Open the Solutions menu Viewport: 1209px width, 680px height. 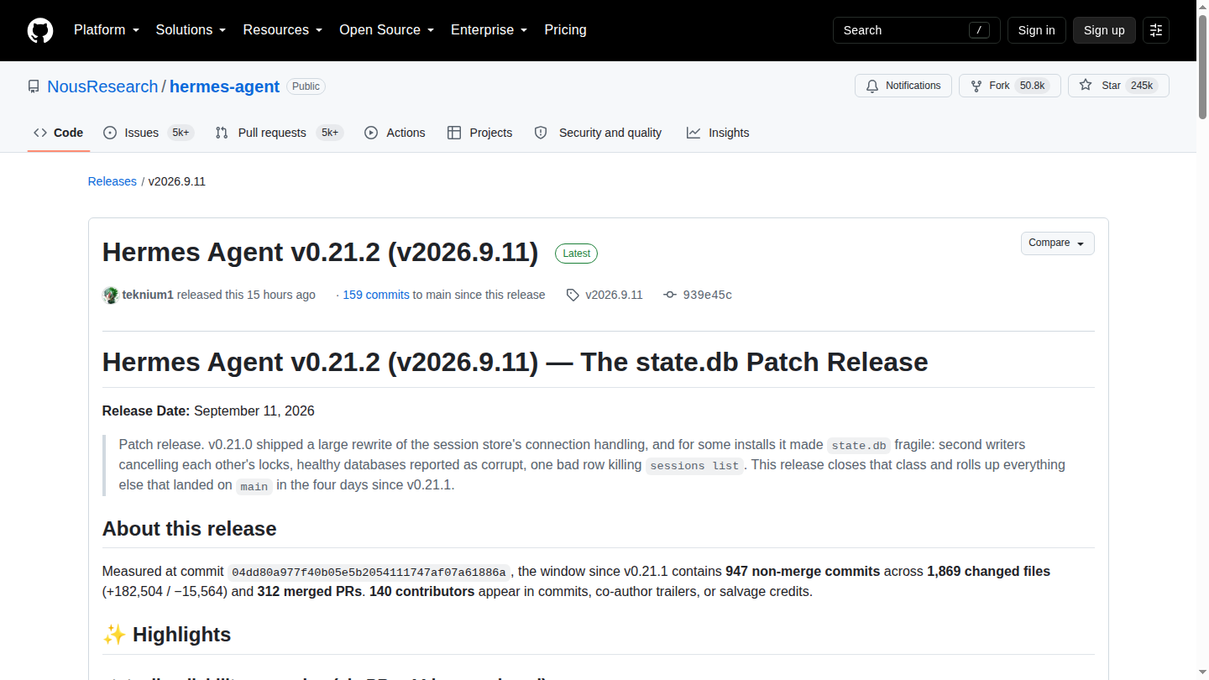click(191, 30)
